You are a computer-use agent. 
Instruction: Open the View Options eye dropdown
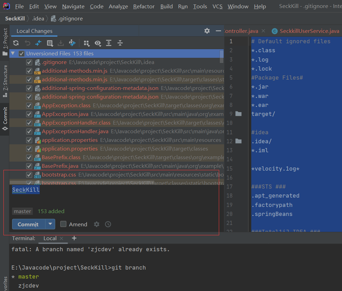[x=98, y=43]
